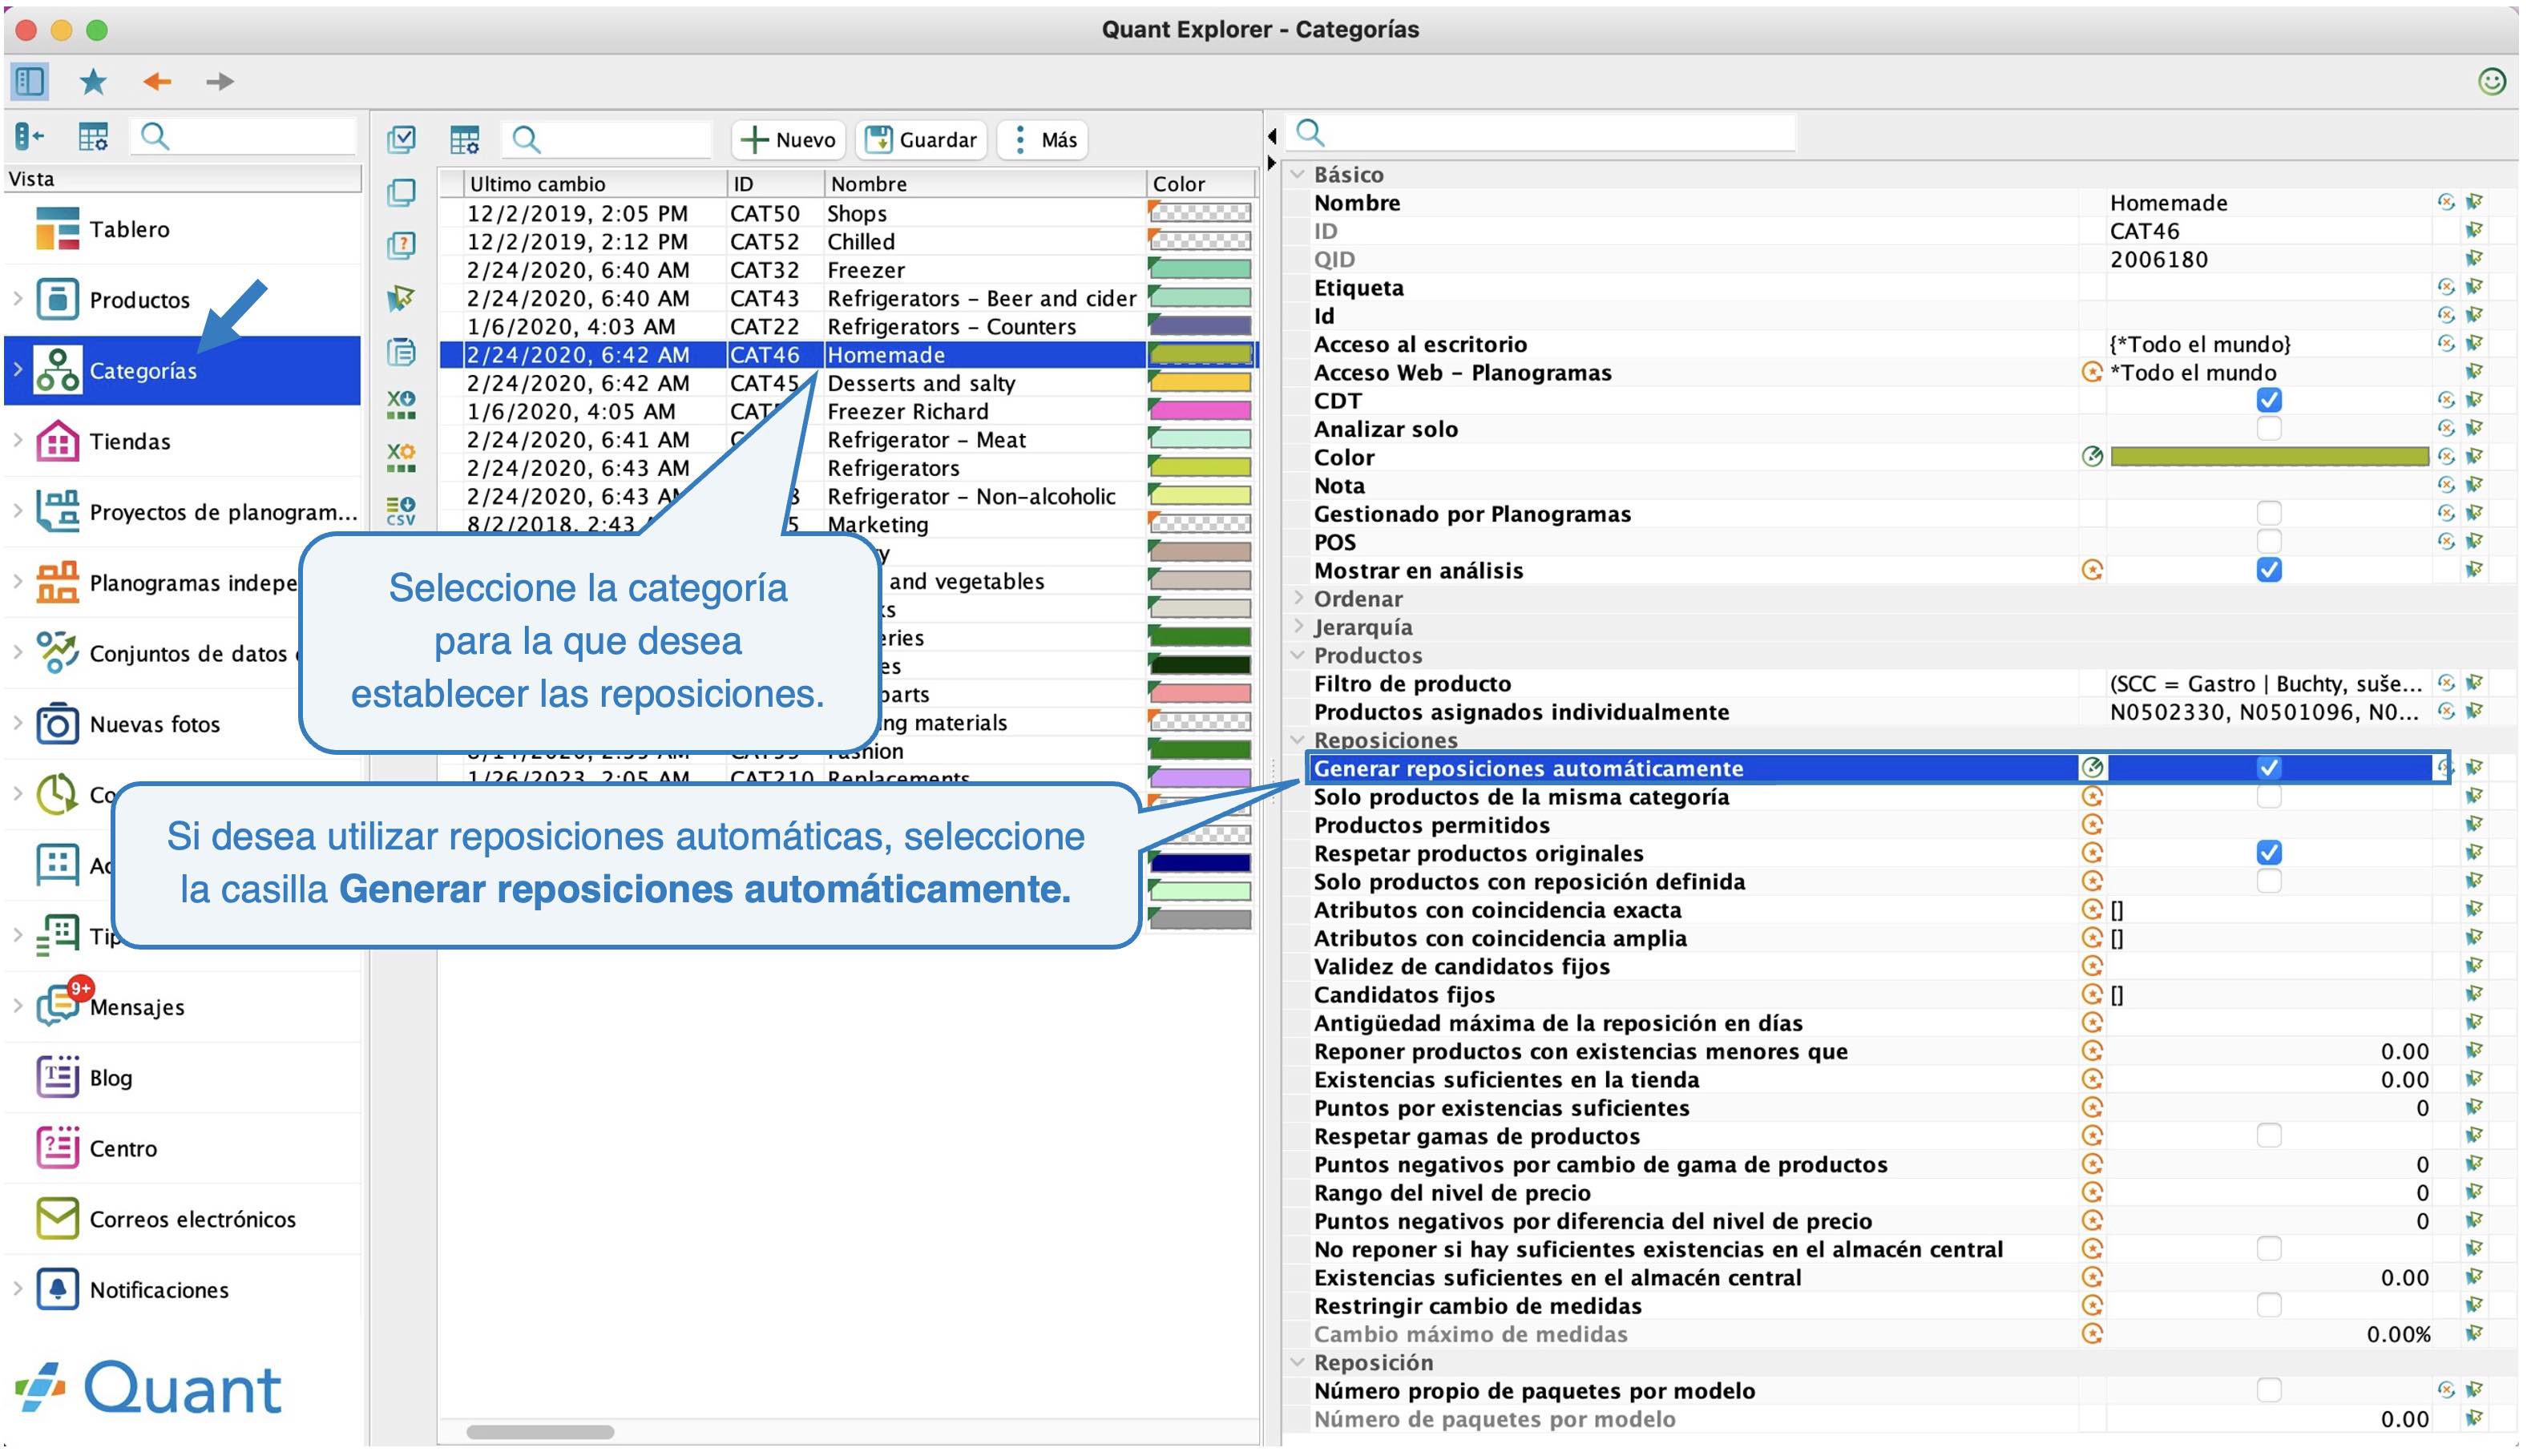
Task: Open category table column settings icon
Action: [x=465, y=139]
